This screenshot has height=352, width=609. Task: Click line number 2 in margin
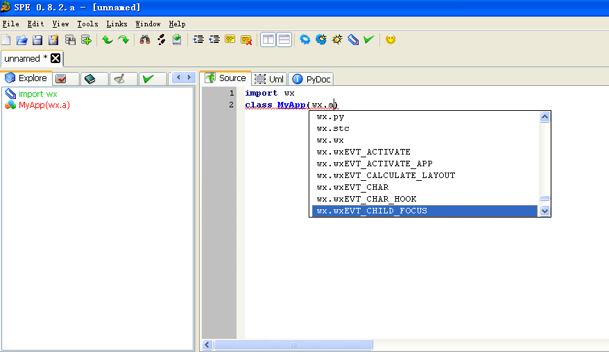(x=232, y=105)
